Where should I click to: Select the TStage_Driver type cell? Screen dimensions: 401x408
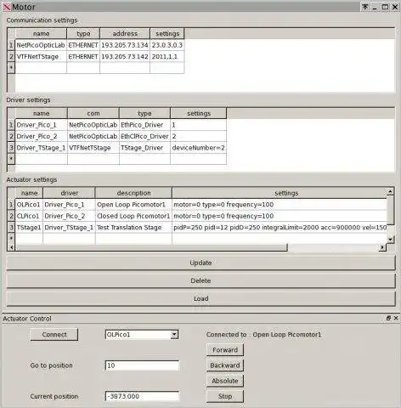click(144, 148)
